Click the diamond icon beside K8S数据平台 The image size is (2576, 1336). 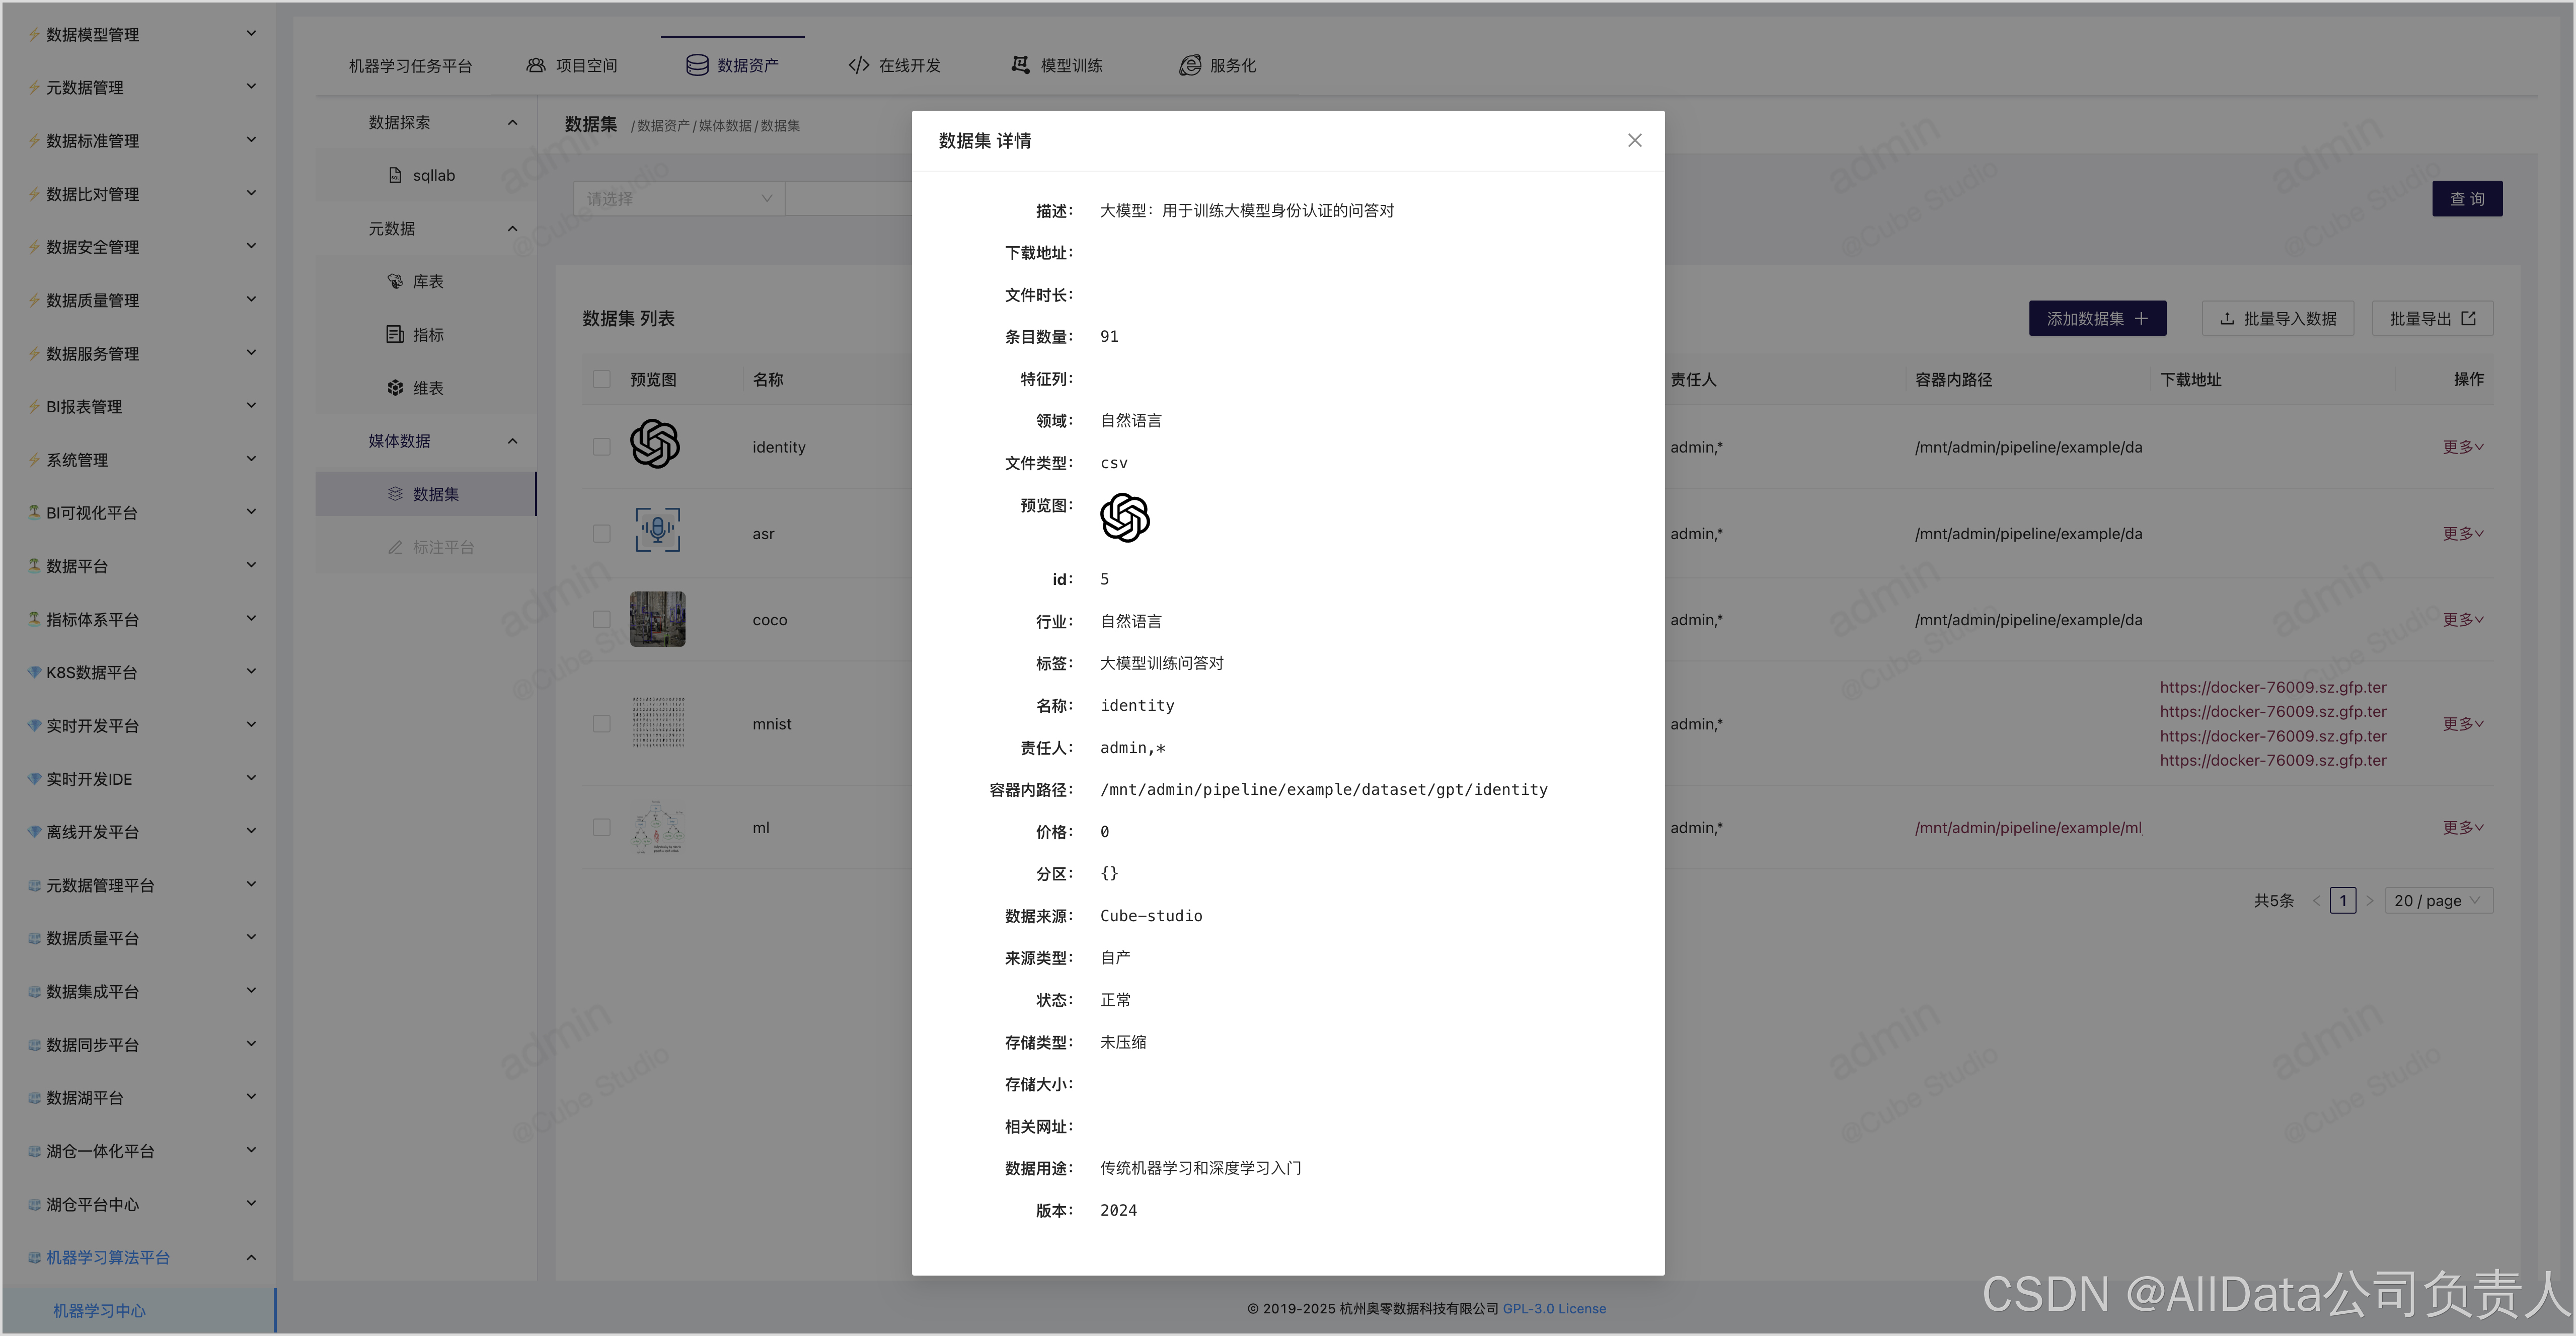[34, 672]
